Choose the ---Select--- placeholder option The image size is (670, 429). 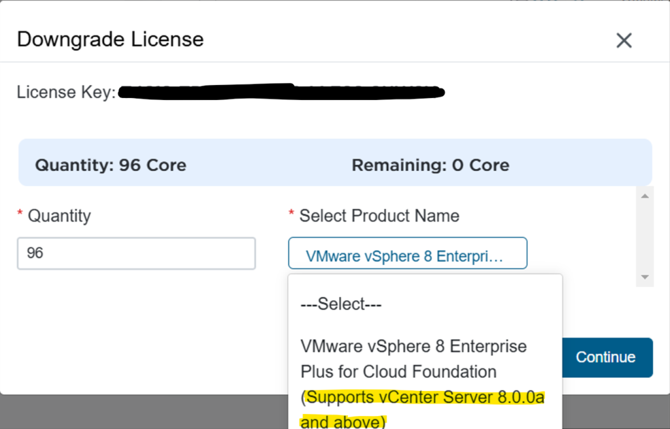point(341,304)
